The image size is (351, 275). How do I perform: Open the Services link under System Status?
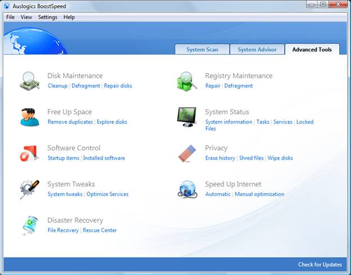click(283, 122)
